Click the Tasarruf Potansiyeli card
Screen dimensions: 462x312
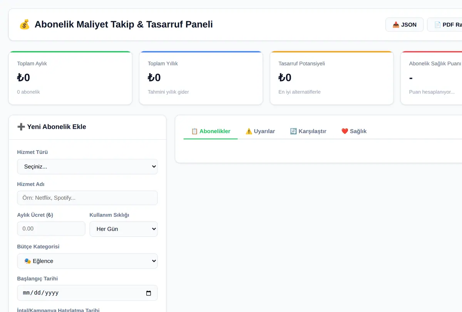[x=332, y=78]
